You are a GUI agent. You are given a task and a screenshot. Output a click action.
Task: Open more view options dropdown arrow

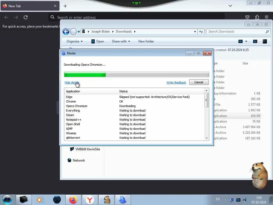point(246,41)
